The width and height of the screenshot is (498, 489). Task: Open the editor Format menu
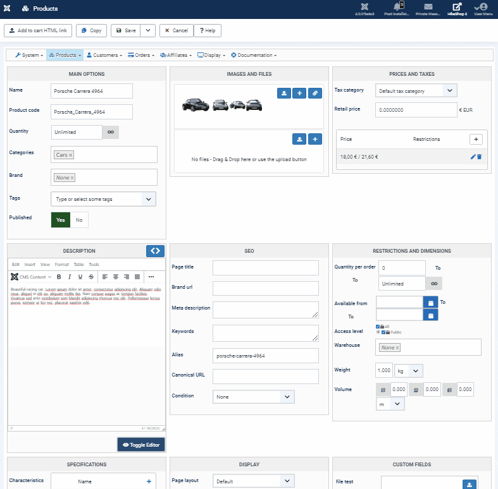pyautogui.click(x=61, y=265)
